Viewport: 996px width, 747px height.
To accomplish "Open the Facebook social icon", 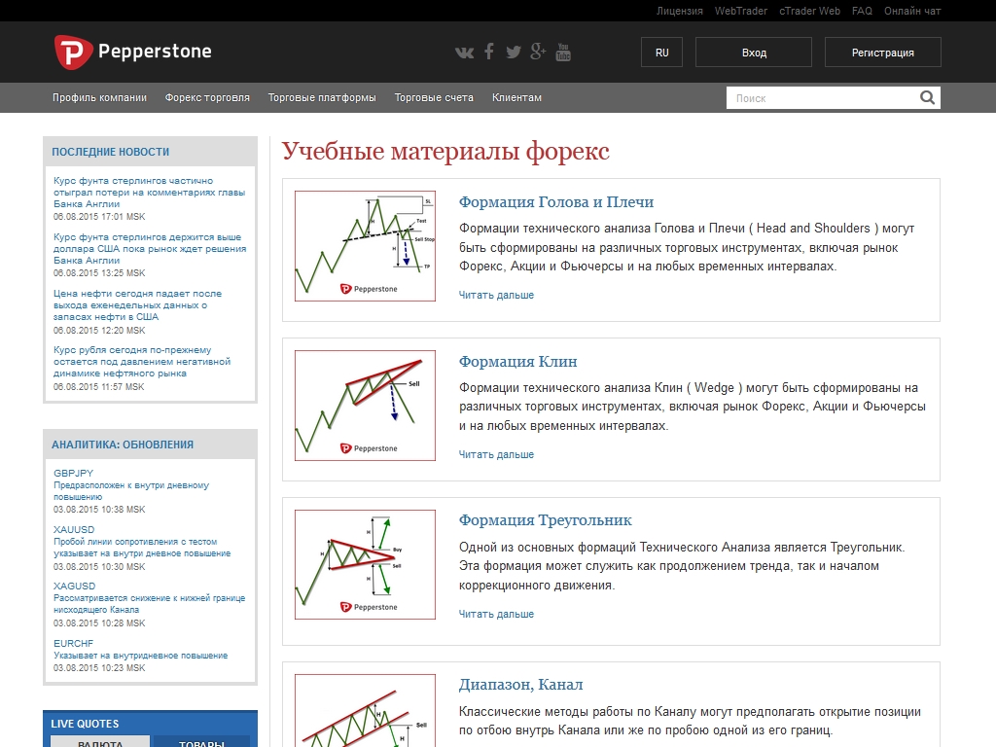I will (x=489, y=53).
